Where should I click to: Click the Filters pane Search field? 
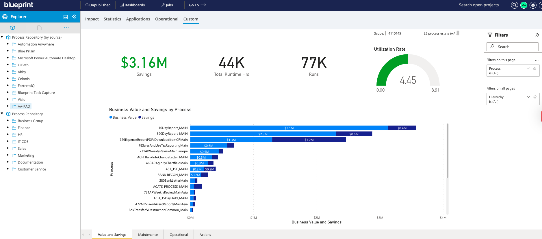[x=512, y=47]
